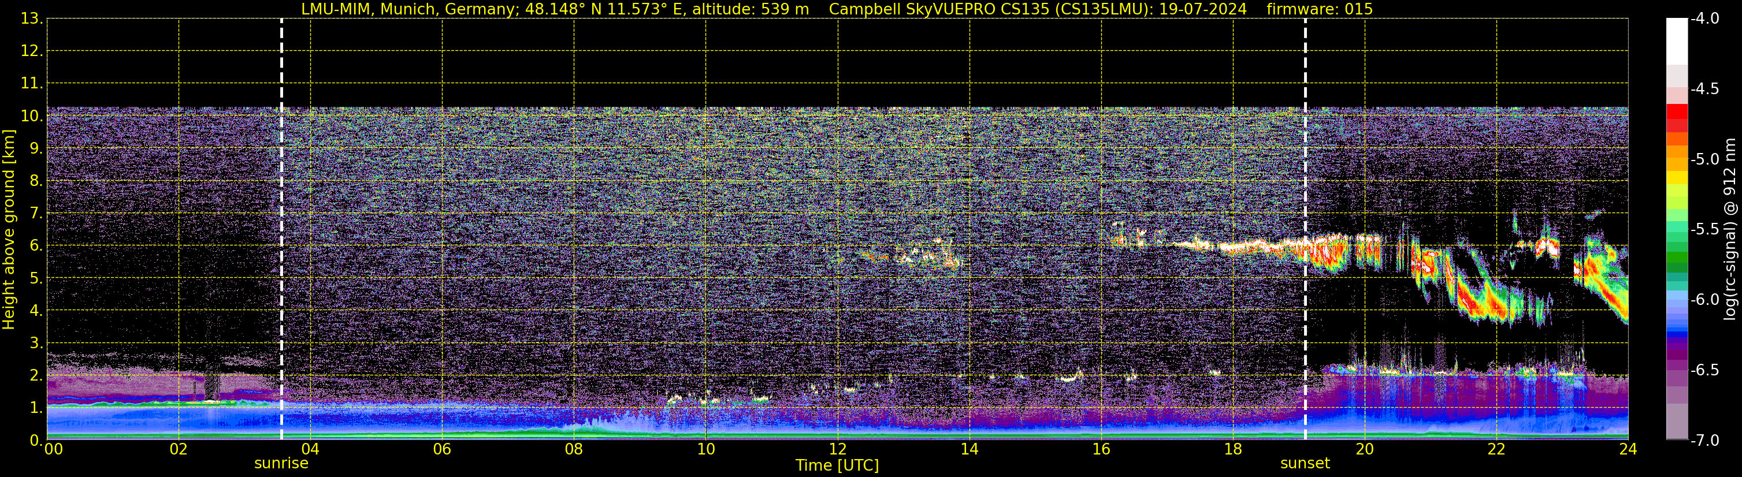1742x477 pixels.
Task: Click the x-axis tick label '14'
Action: 969,449
